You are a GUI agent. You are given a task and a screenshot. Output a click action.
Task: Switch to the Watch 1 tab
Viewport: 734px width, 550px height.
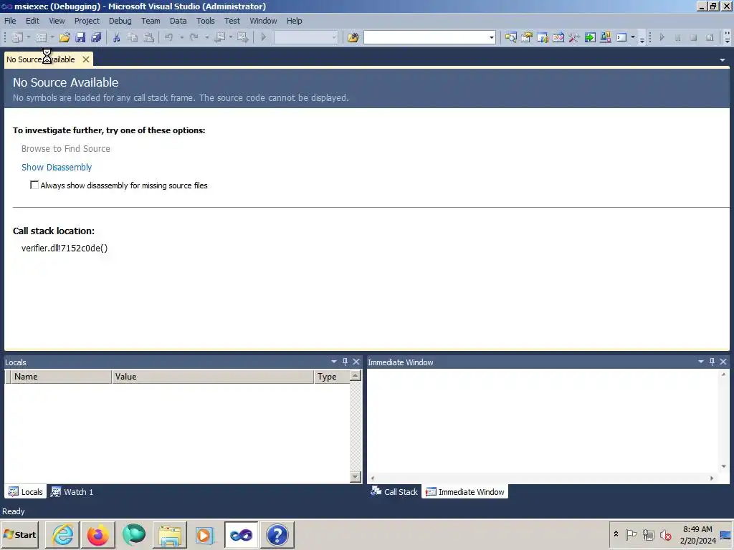[x=72, y=491]
